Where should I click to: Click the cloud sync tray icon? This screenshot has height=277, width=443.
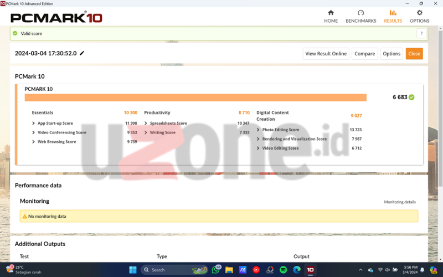tap(370, 270)
